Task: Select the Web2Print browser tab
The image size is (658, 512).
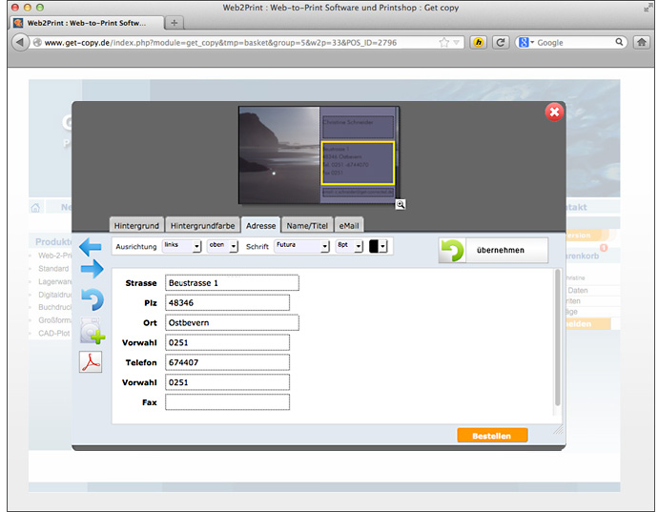Action: pos(88,23)
